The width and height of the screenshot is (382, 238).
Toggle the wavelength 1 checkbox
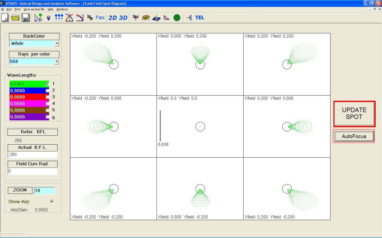point(47,84)
